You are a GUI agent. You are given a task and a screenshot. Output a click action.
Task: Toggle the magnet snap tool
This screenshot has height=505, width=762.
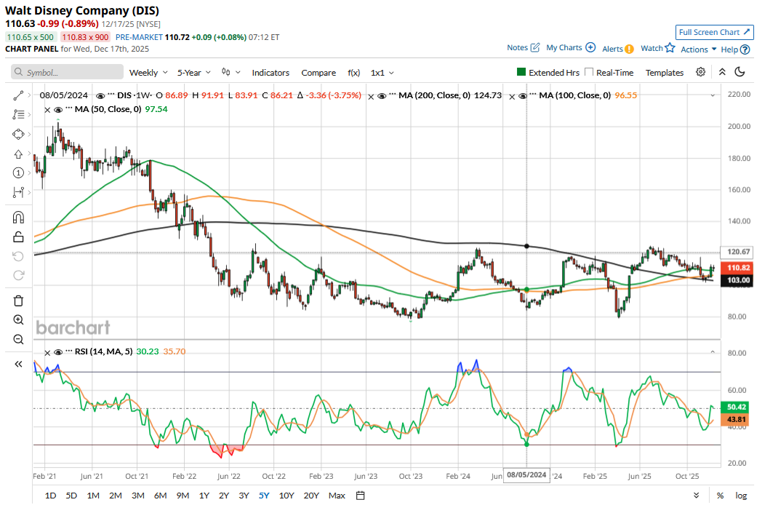click(x=19, y=218)
